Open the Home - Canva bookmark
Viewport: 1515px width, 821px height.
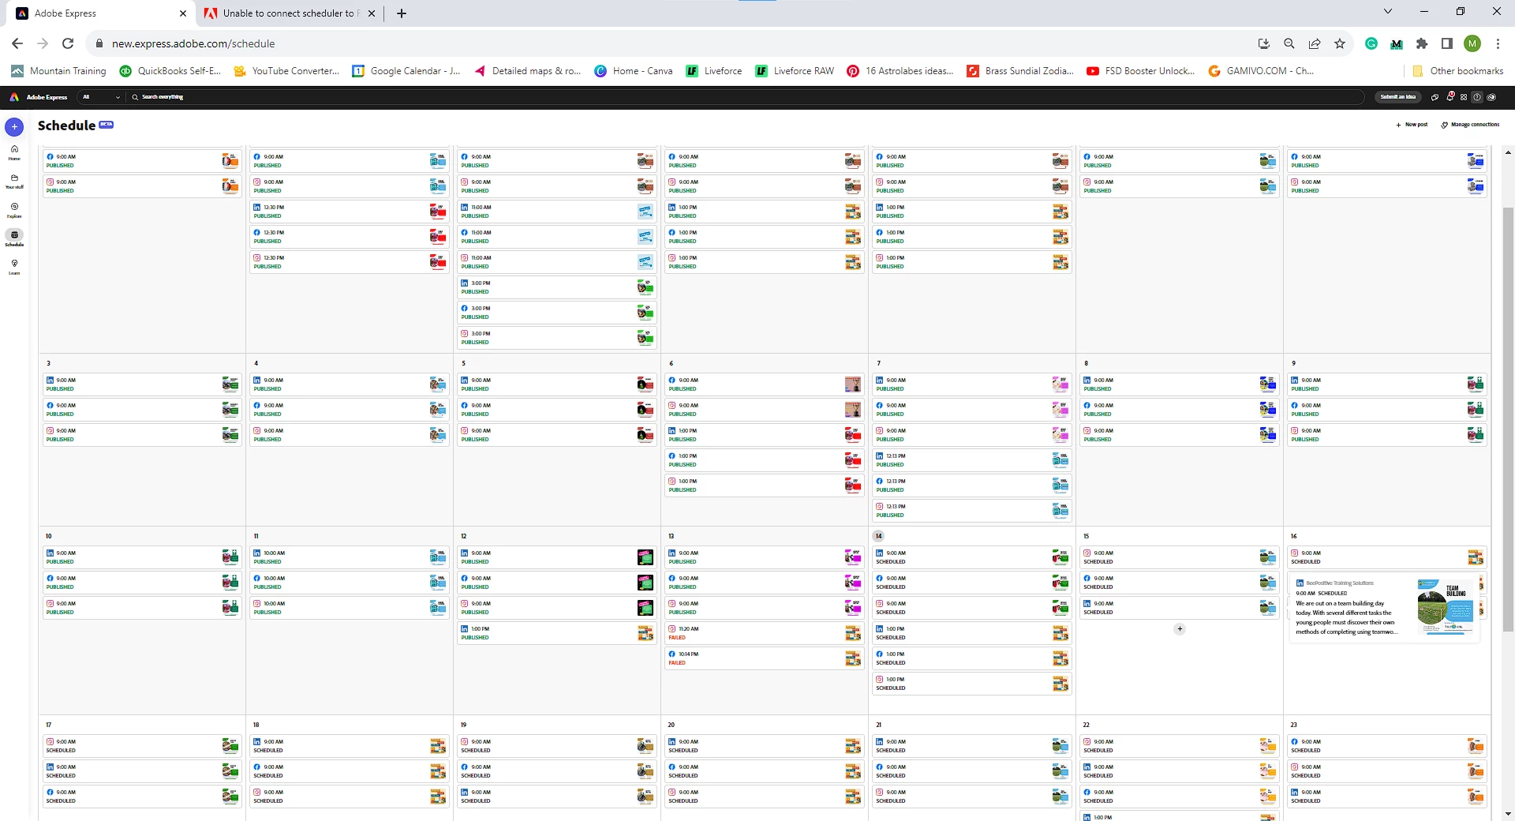tap(634, 71)
